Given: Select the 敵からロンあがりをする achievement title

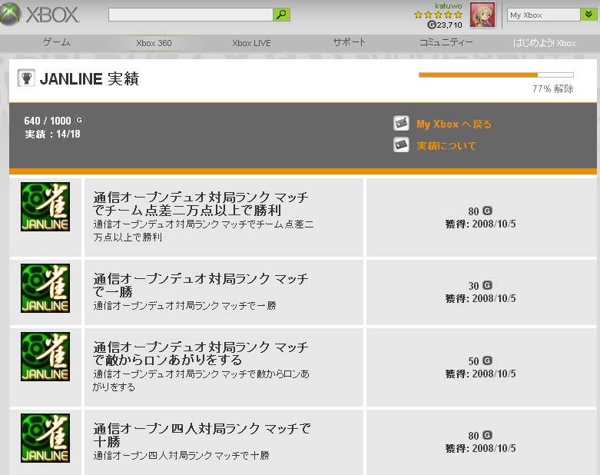Looking at the screenshot, I should [201, 354].
